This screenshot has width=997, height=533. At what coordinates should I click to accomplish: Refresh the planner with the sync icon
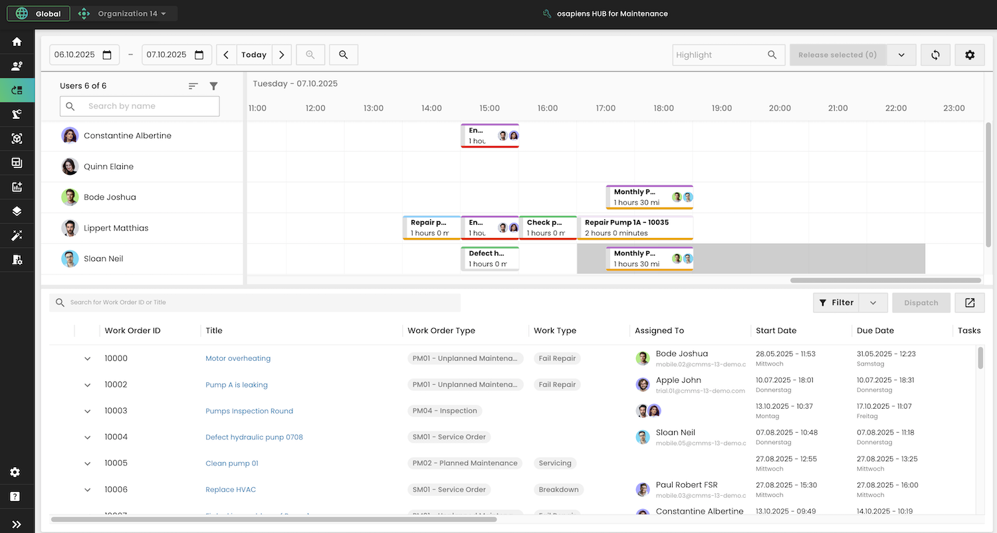click(935, 54)
